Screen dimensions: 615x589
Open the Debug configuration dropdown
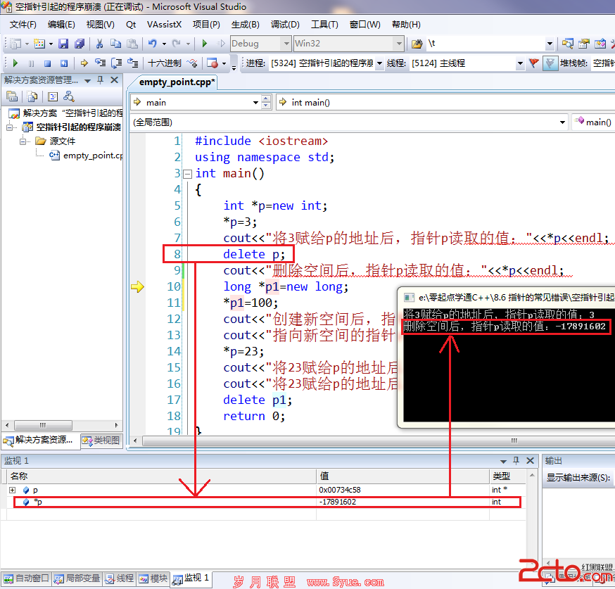pyautogui.click(x=286, y=44)
